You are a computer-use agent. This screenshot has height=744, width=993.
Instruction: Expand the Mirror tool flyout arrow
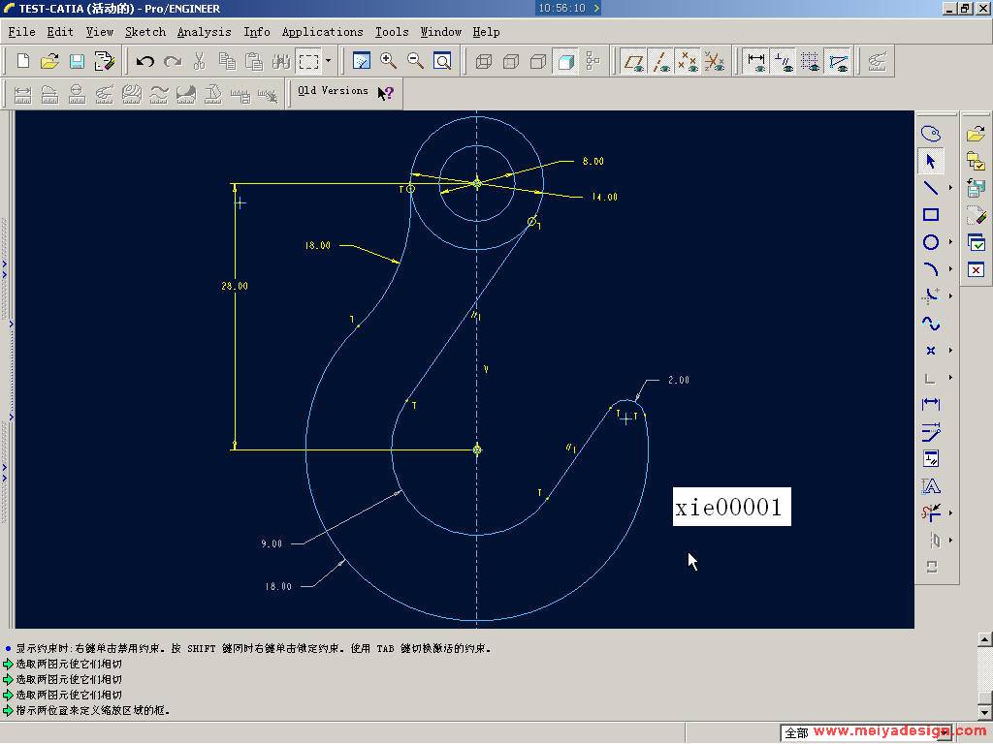(x=950, y=540)
